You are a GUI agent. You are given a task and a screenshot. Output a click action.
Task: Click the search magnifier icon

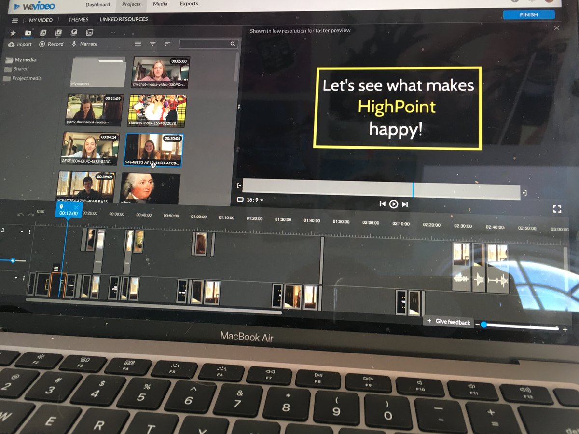pos(233,44)
